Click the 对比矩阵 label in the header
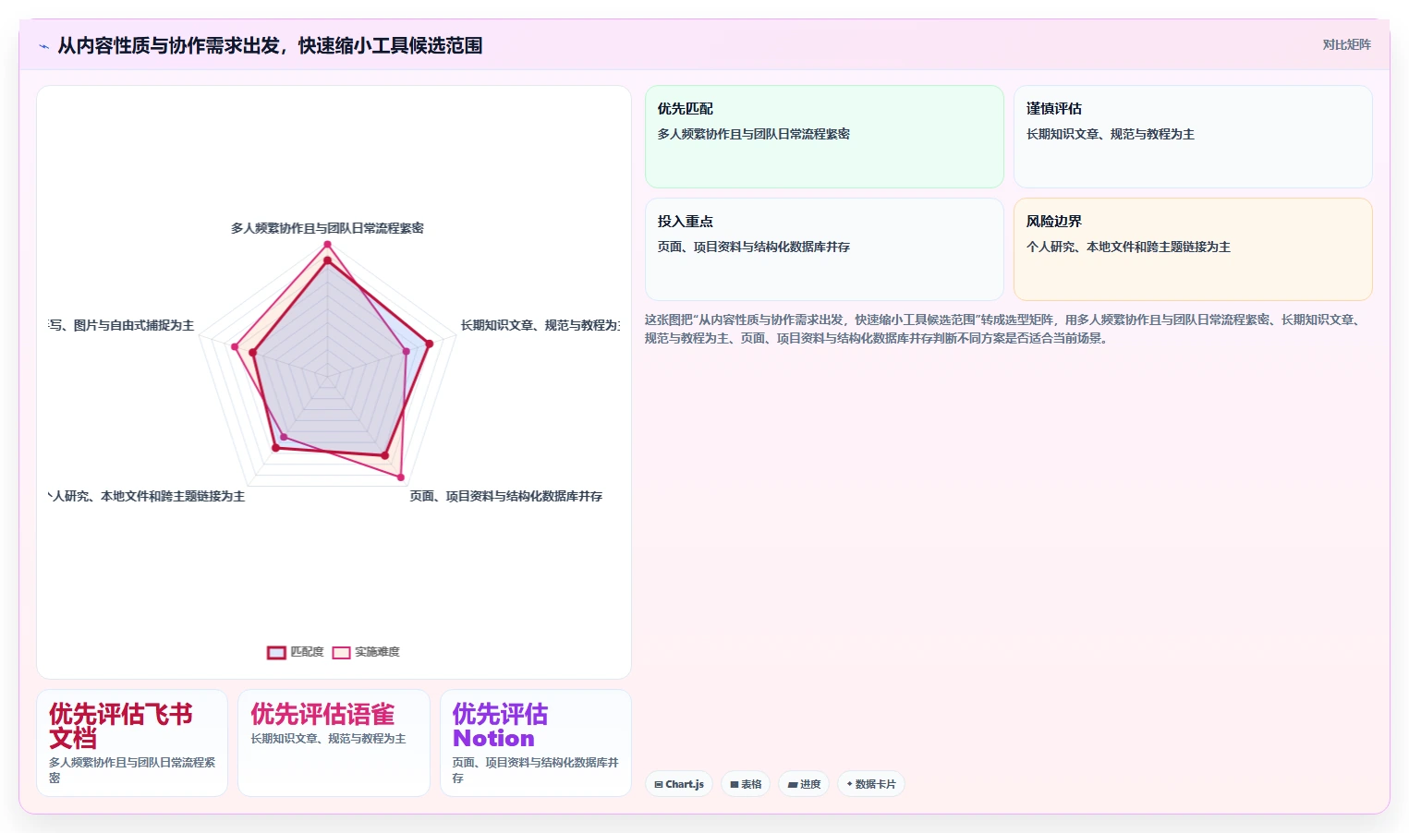This screenshot has height=833, width=1409. (1346, 44)
